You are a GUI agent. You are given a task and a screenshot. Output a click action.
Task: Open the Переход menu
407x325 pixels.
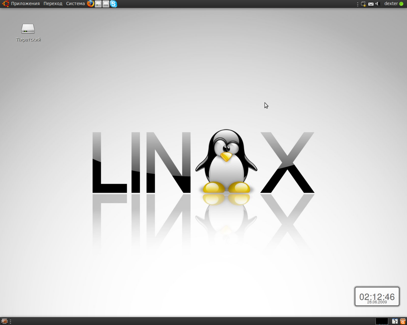point(53,4)
